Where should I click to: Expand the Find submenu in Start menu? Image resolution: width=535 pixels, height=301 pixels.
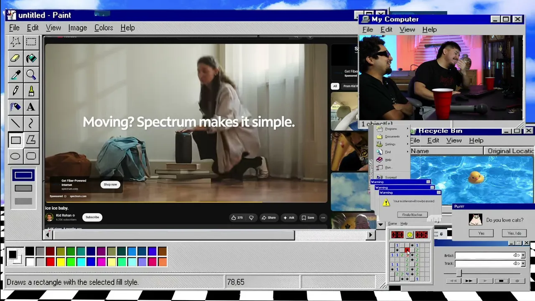pyautogui.click(x=408, y=152)
